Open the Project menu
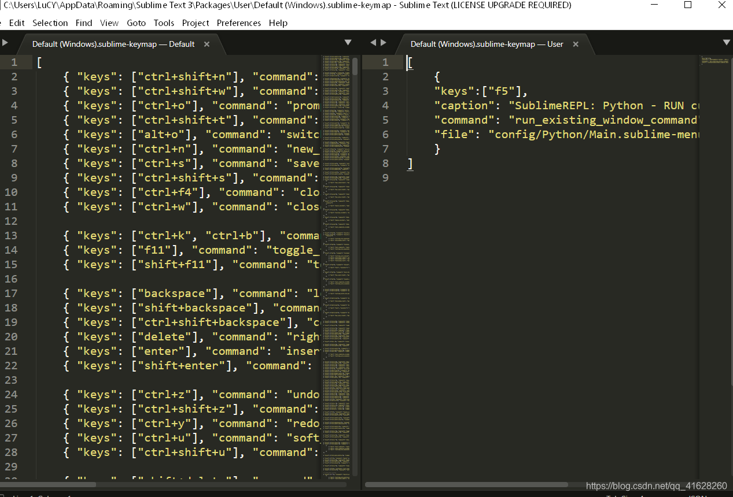 (196, 23)
